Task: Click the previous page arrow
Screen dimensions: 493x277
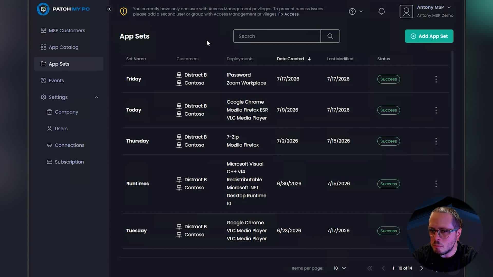Action: [x=383, y=268]
